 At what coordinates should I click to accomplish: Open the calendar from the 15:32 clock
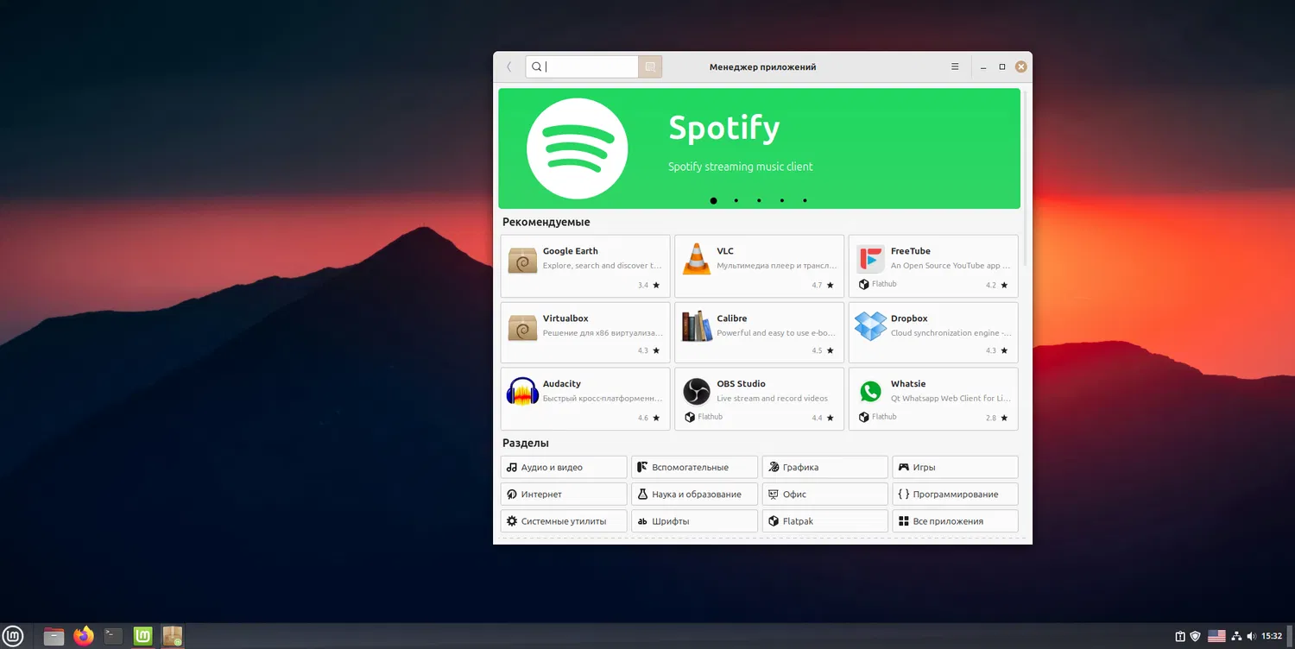click(x=1272, y=636)
